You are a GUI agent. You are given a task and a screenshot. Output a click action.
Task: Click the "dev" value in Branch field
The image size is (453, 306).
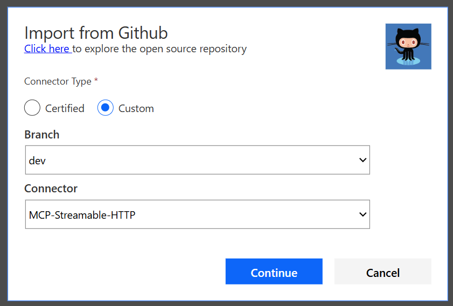tap(37, 161)
